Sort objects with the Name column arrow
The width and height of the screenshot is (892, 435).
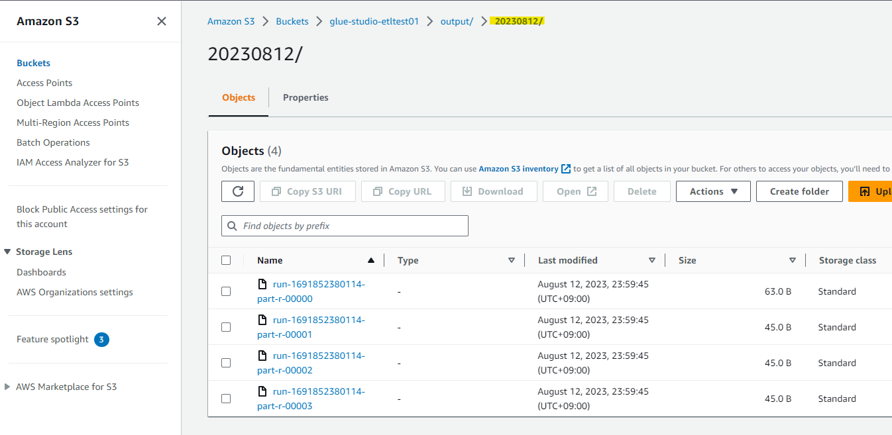371,260
